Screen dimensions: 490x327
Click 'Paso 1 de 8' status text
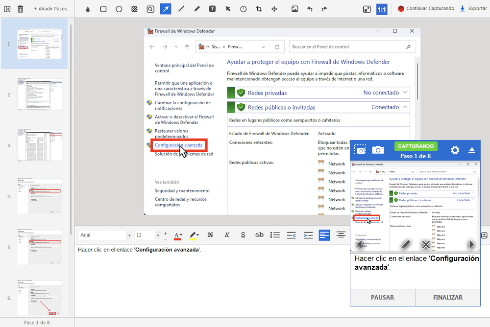click(37, 323)
